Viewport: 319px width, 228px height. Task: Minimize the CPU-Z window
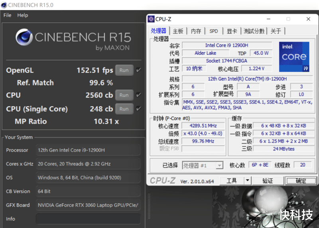point(268,19)
